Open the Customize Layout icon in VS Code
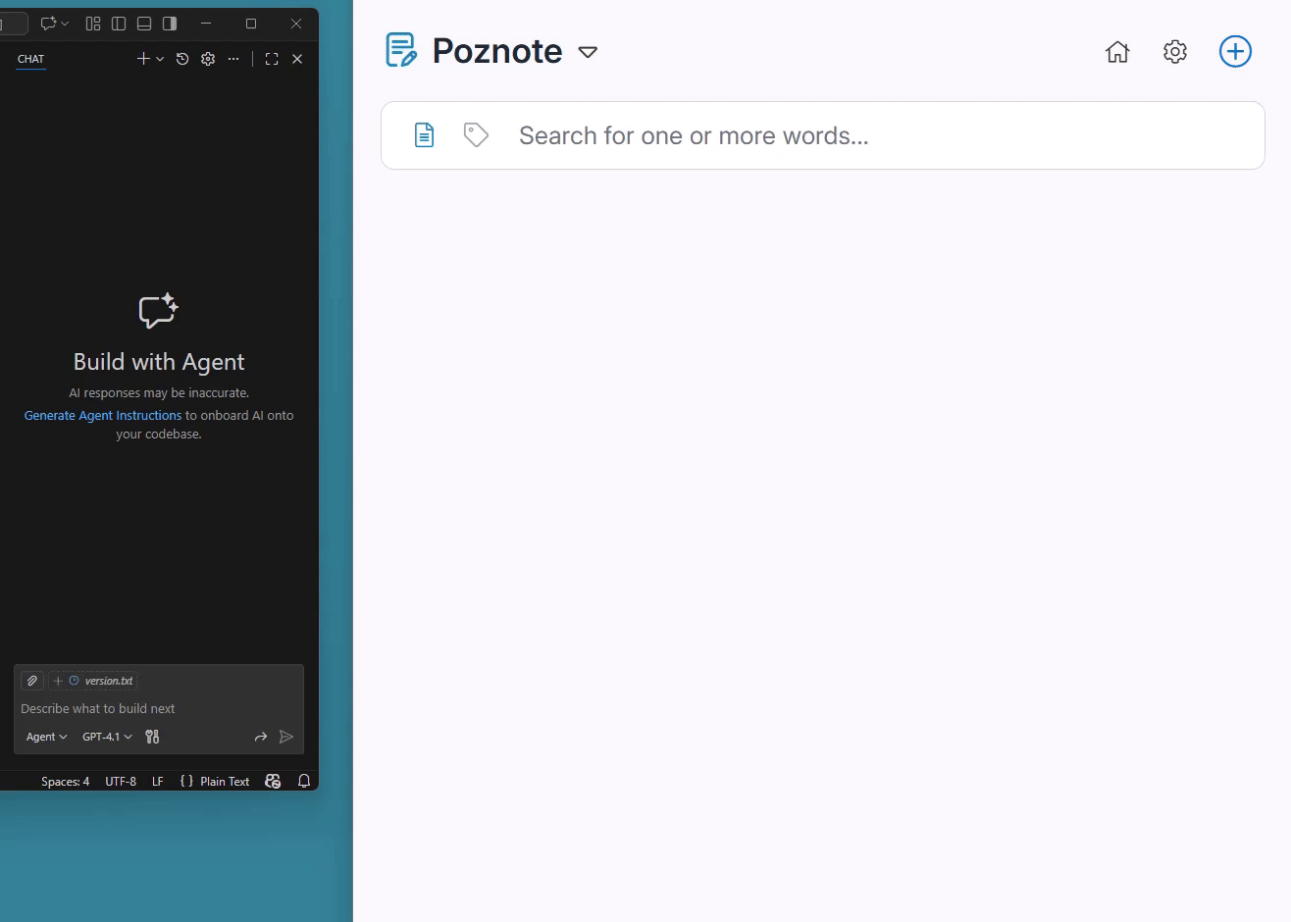 point(93,24)
